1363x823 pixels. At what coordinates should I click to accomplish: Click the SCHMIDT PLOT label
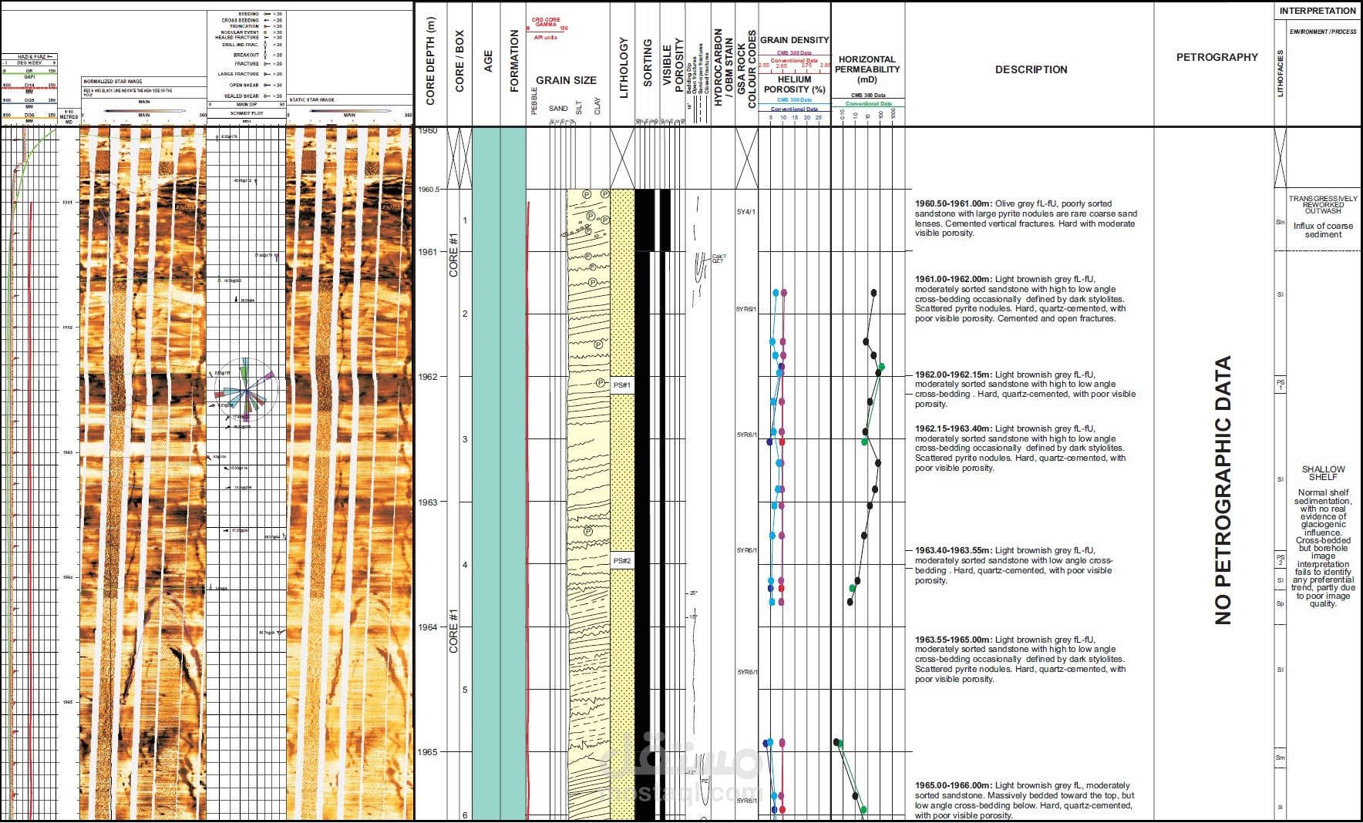(247, 113)
